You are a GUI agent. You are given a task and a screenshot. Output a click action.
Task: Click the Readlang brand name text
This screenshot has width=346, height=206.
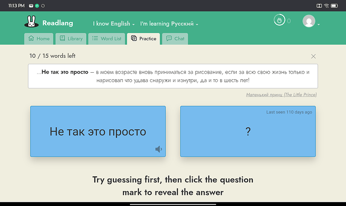tap(58, 23)
